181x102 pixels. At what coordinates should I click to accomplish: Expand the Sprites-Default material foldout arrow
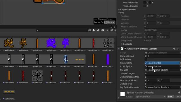point(119,98)
